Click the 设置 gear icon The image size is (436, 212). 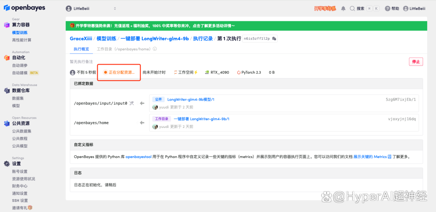pos(7,164)
